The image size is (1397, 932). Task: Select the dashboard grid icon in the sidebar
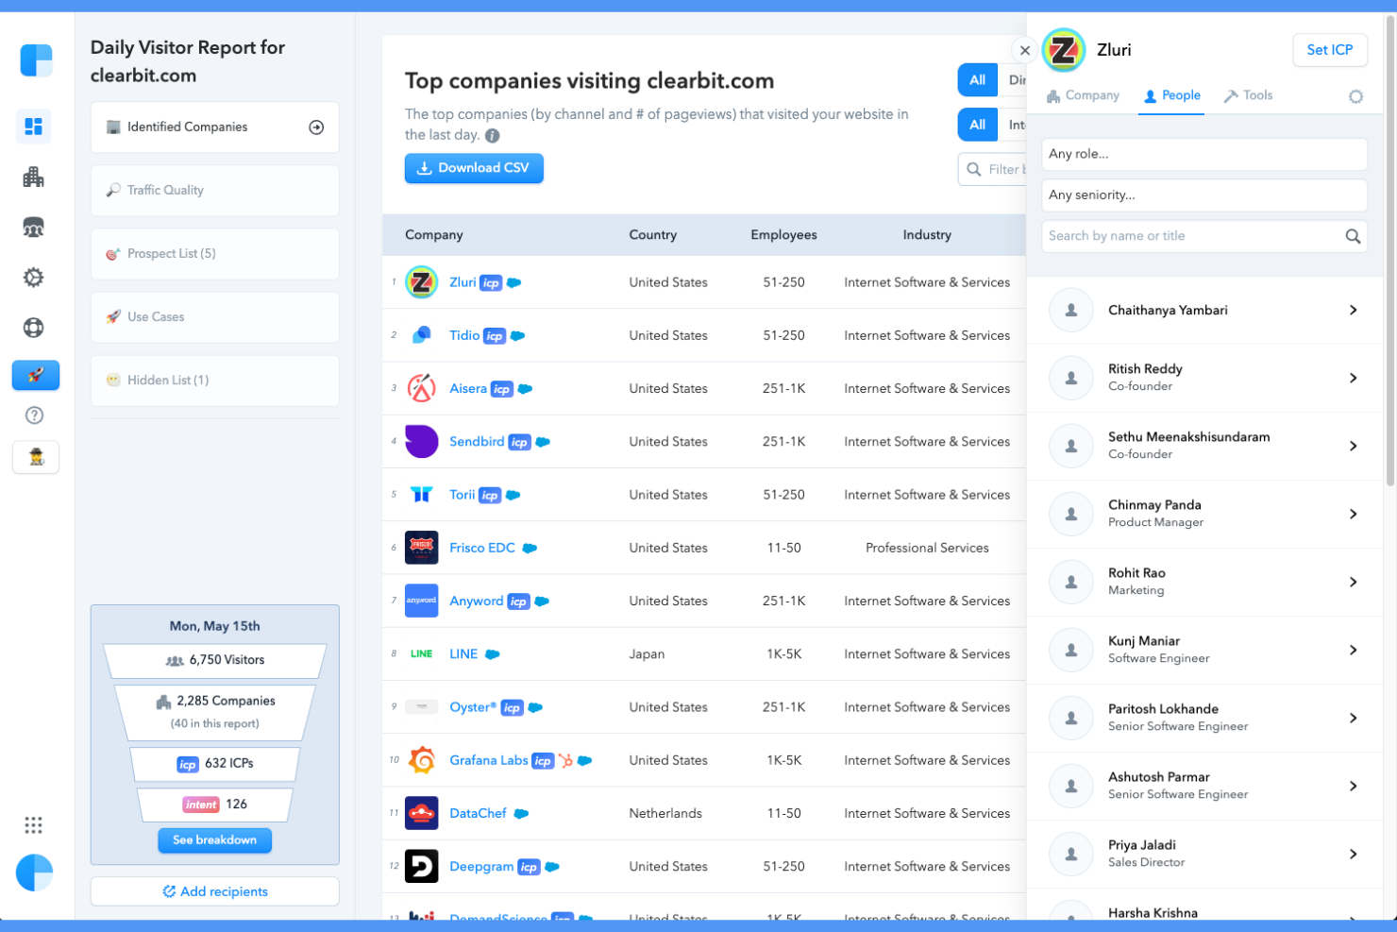(x=34, y=127)
